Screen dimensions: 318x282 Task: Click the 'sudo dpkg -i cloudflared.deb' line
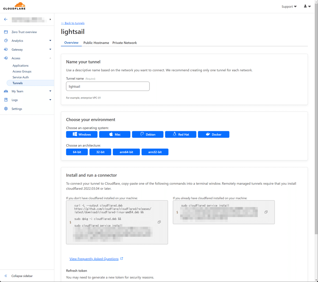pyautogui.click(x=98, y=219)
